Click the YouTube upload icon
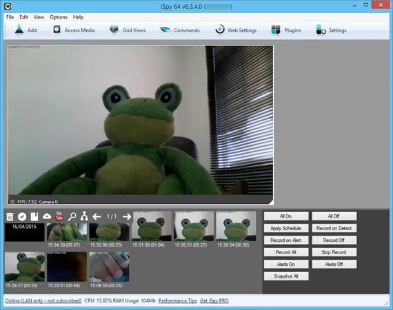The width and height of the screenshot is (393, 310). pyautogui.click(x=59, y=216)
